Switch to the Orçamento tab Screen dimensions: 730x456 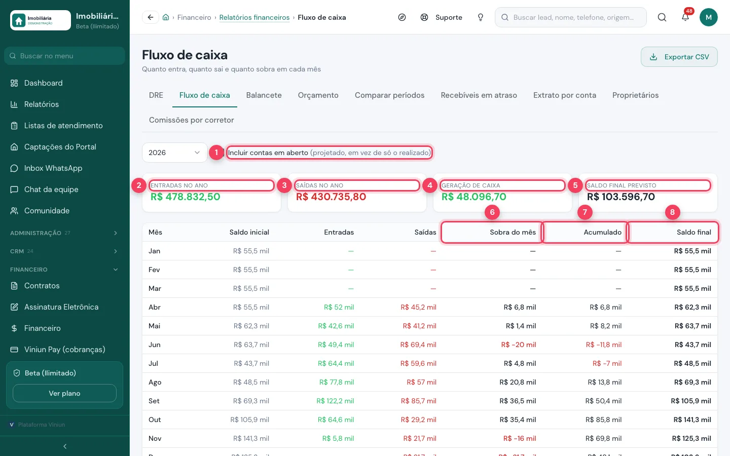(318, 95)
